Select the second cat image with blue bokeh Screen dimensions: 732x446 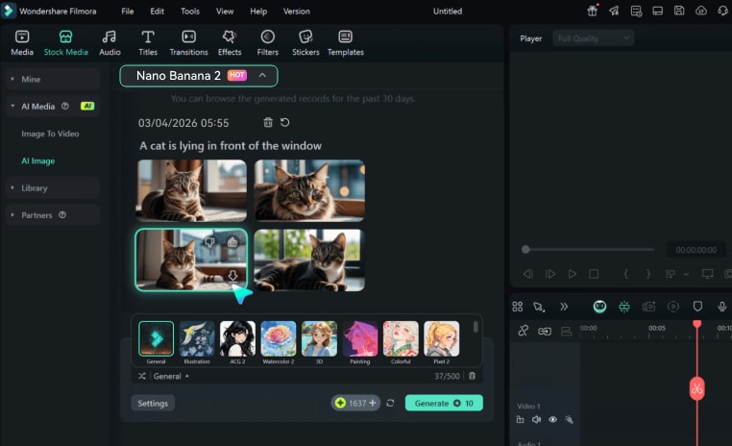pyautogui.click(x=309, y=190)
